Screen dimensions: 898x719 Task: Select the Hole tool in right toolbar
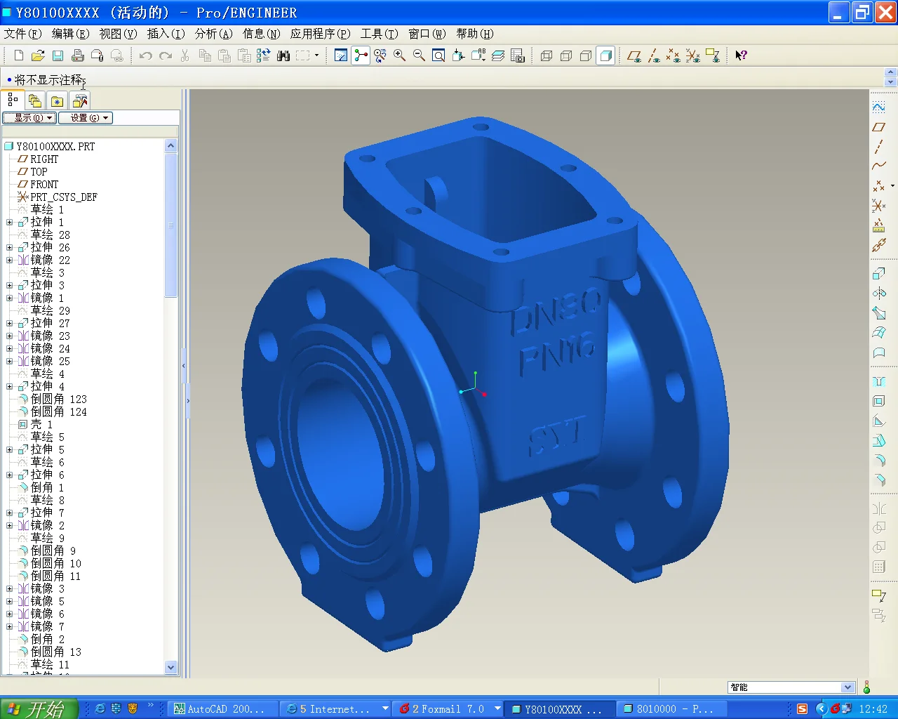[x=878, y=382]
